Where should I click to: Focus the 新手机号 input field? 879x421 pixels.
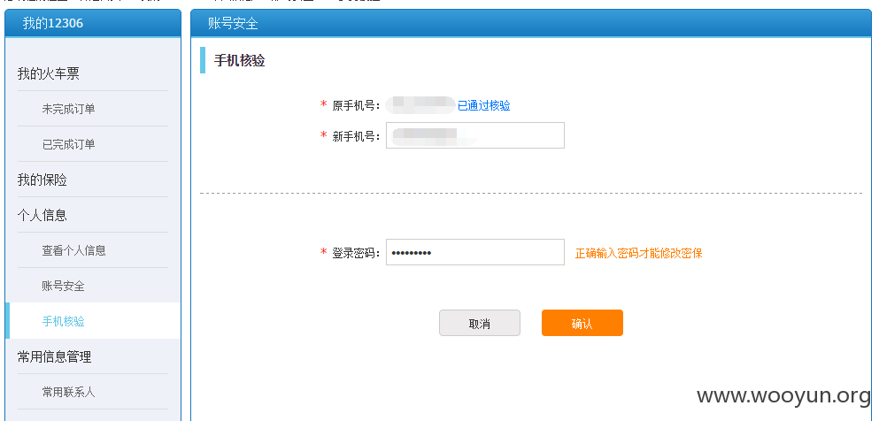tap(474, 135)
